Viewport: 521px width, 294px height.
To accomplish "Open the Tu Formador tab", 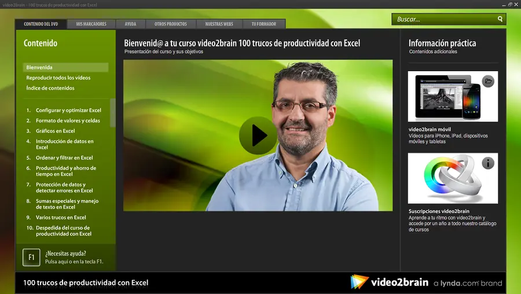I will tap(264, 24).
